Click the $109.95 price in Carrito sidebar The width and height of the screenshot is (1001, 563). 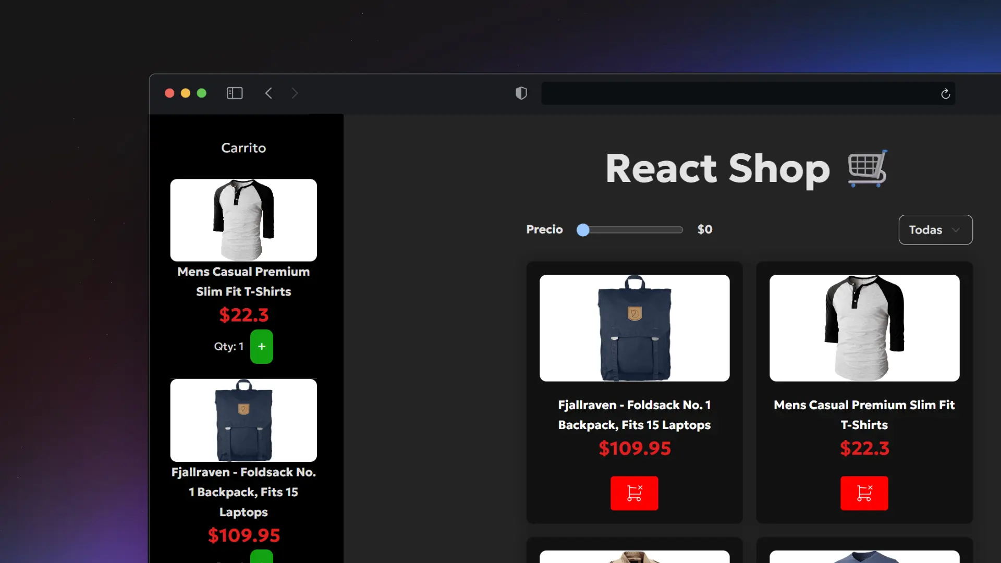click(x=243, y=535)
